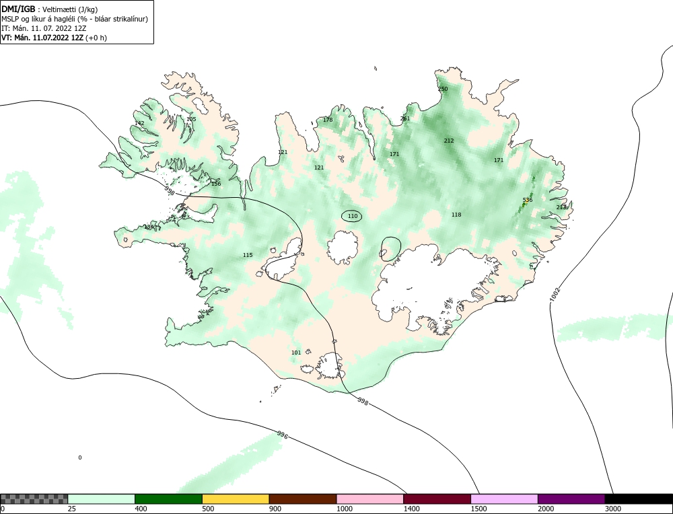Click the map value "212"
The width and height of the screenshot is (673, 514).
[x=448, y=141]
